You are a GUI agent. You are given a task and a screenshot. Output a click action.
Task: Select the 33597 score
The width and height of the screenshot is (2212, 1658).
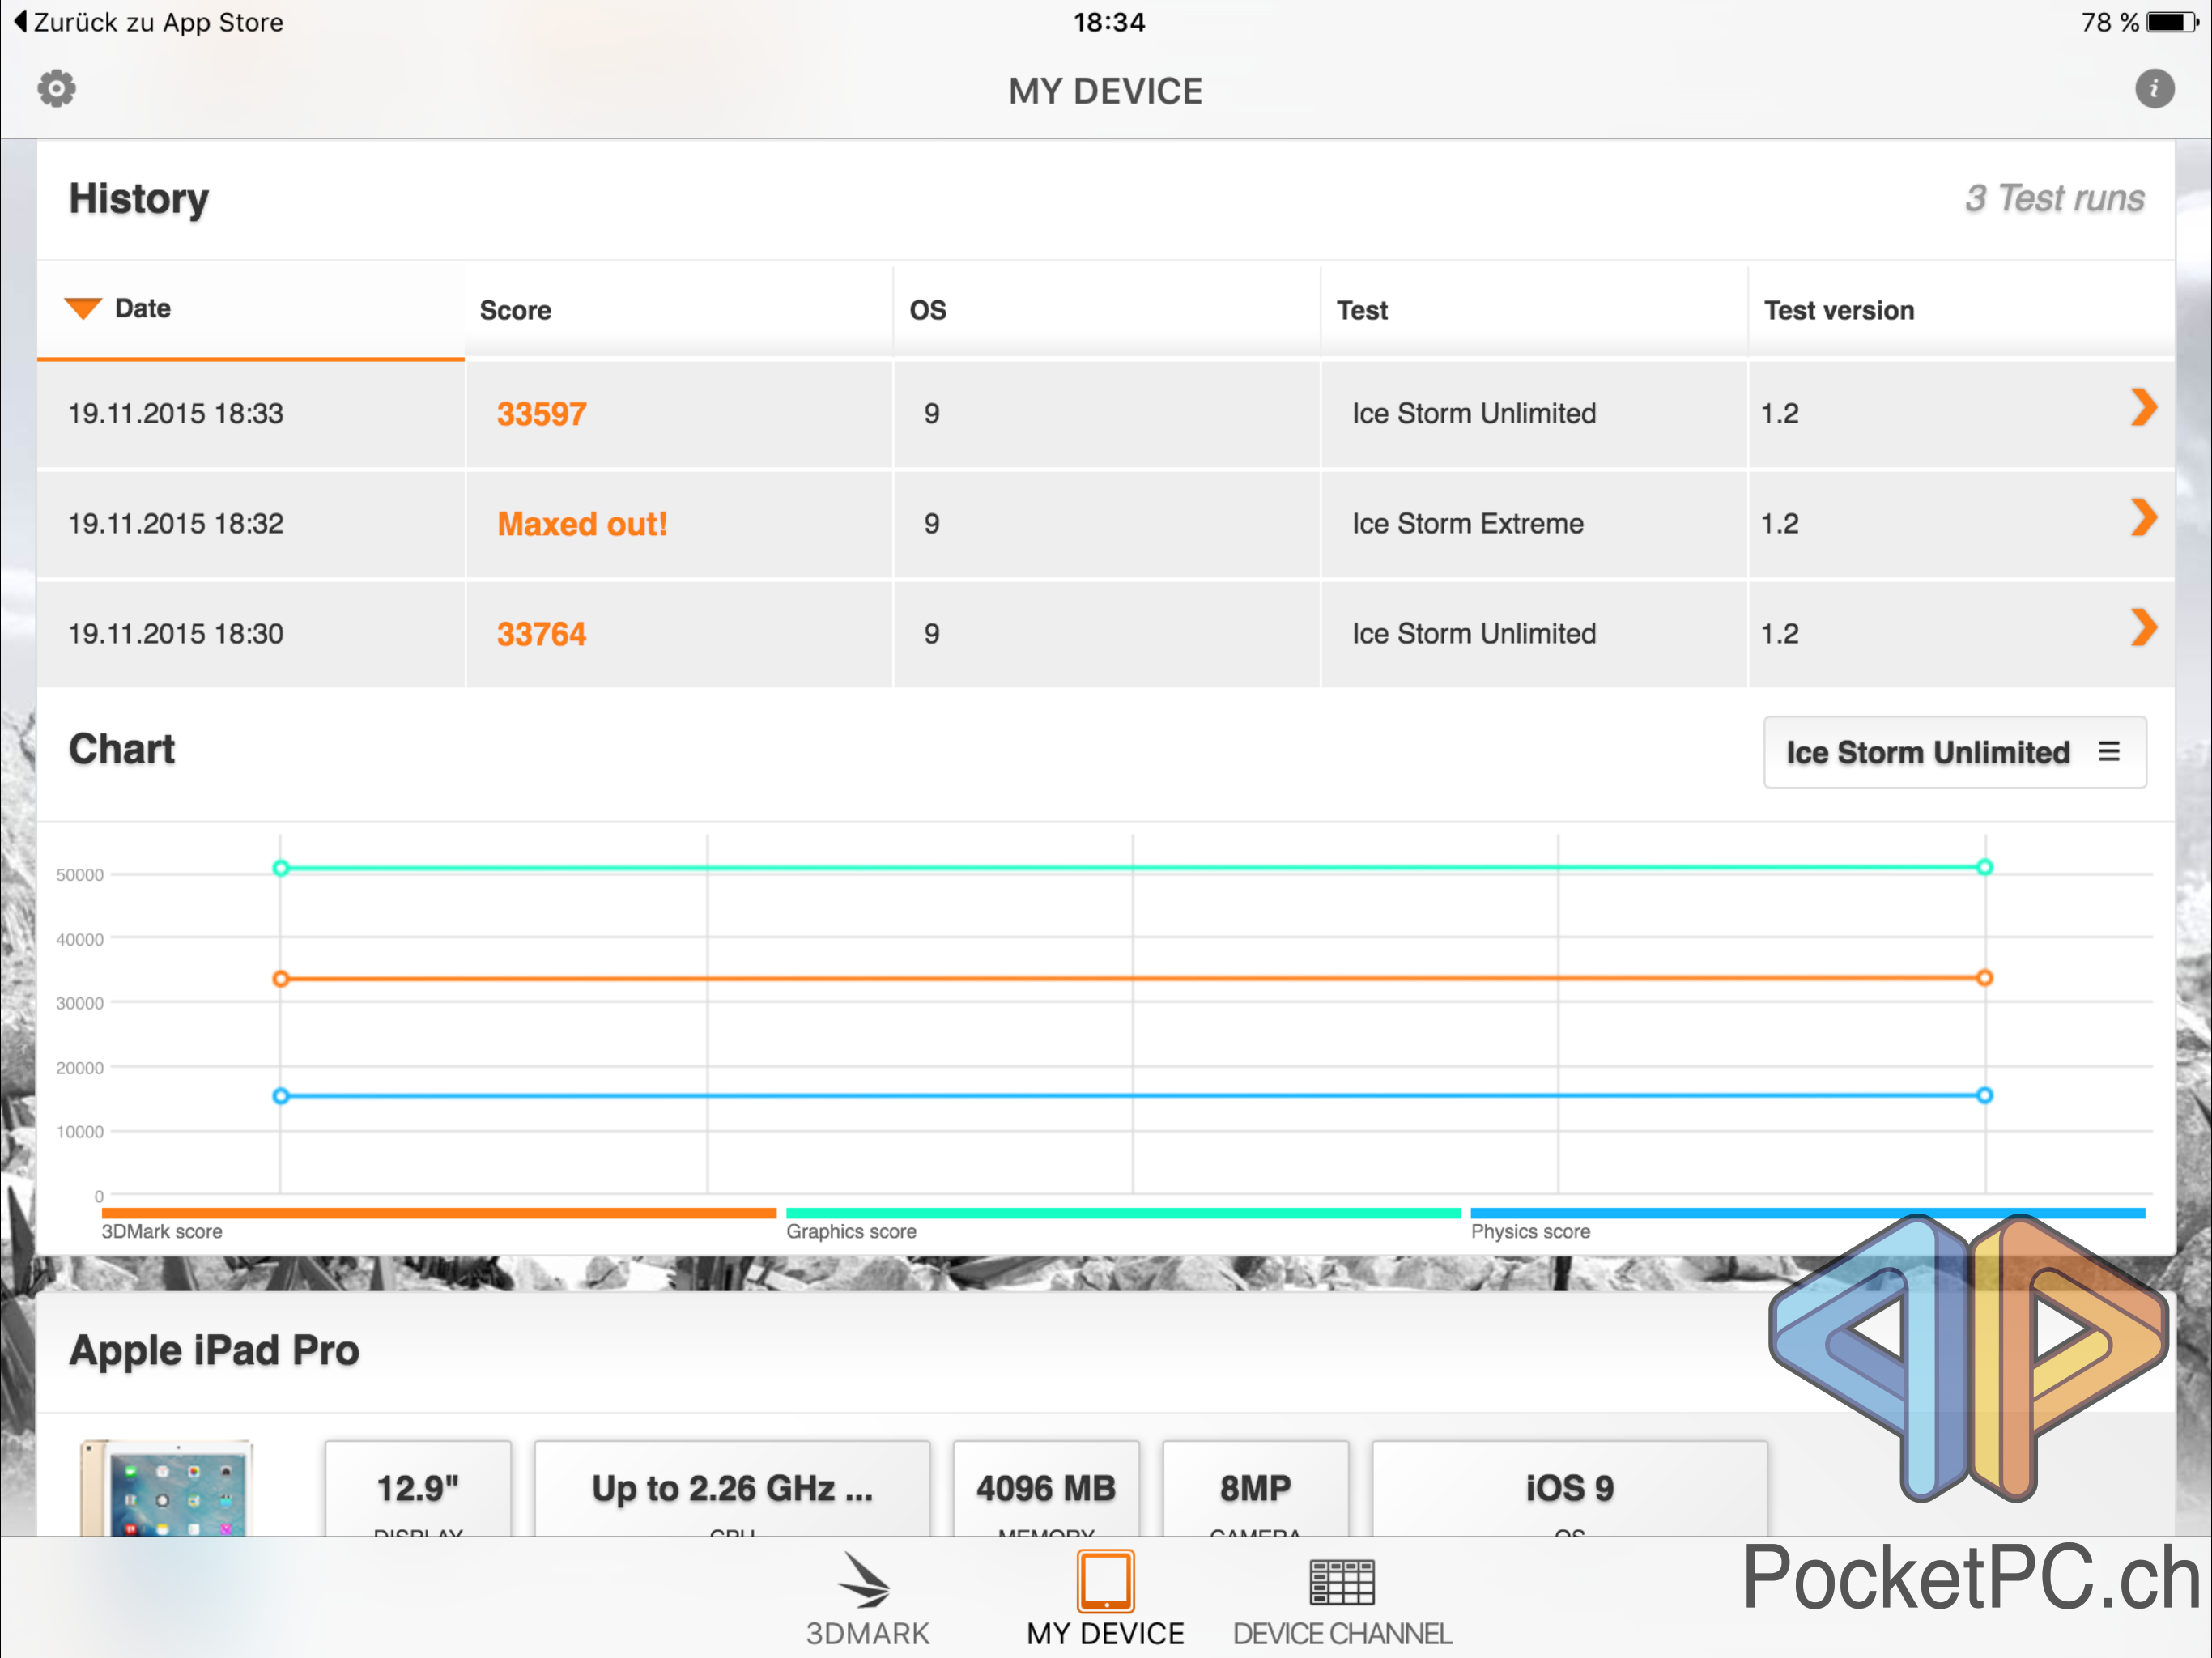coord(541,414)
